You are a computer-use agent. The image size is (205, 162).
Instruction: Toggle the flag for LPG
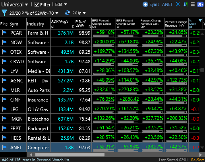(4, 109)
